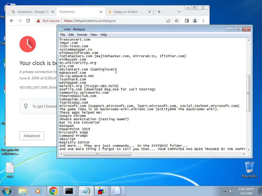
Task: Bookmark this page with the star
Action: pyautogui.click(x=177, y=21)
